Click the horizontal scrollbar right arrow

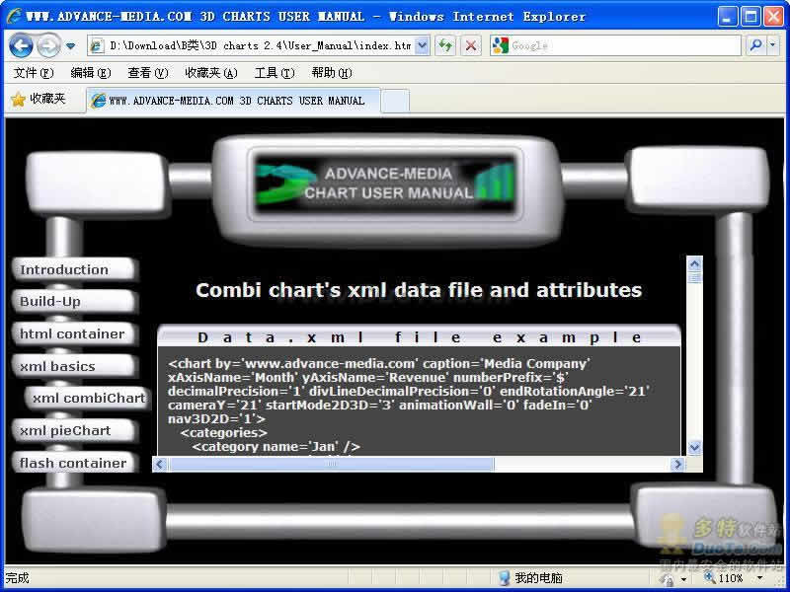[x=677, y=464]
